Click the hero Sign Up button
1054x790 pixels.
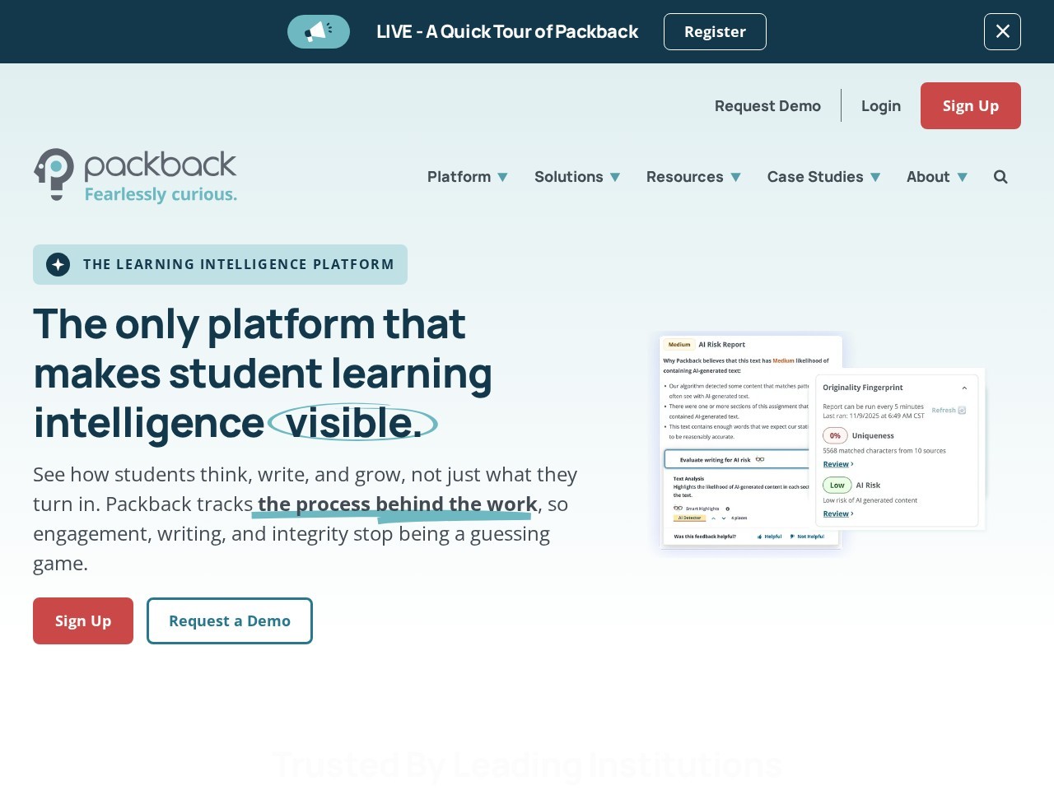83,620
